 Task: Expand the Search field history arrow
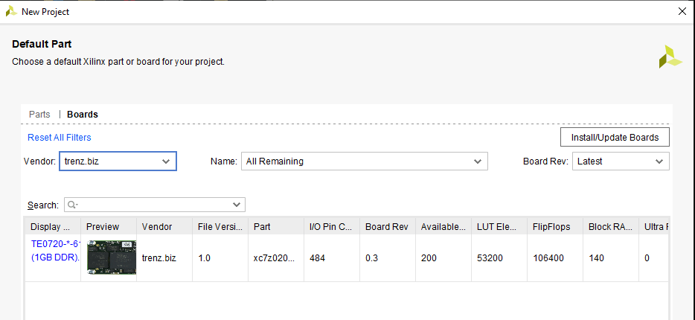237,205
